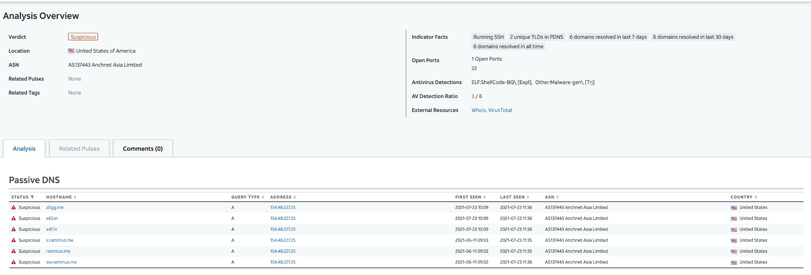Sort by First Seen column
The image size is (811, 275).
(x=484, y=197)
